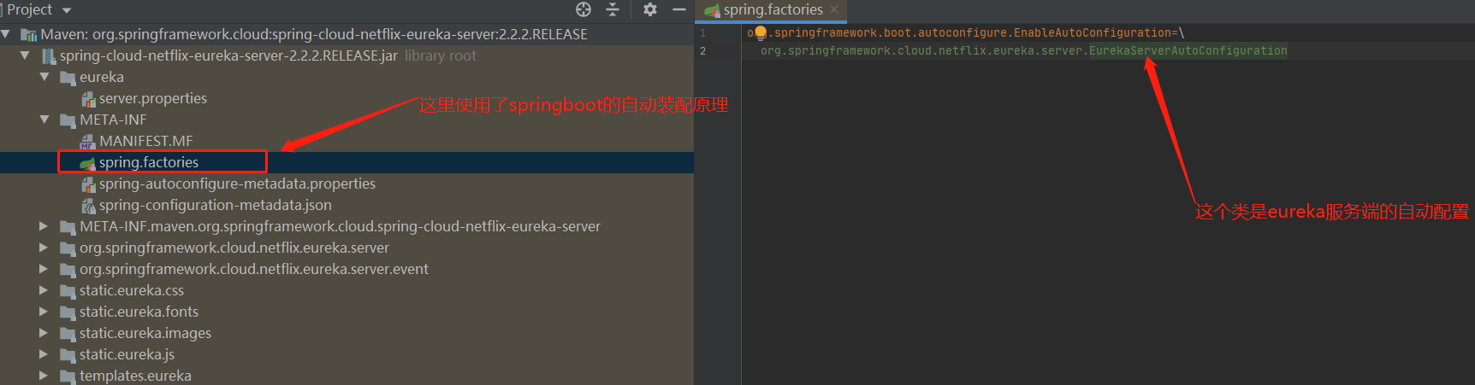Image resolution: width=1475 pixels, height=385 pixels.
Task: Close the spring.factories editor tab
Action: [834, 9]
